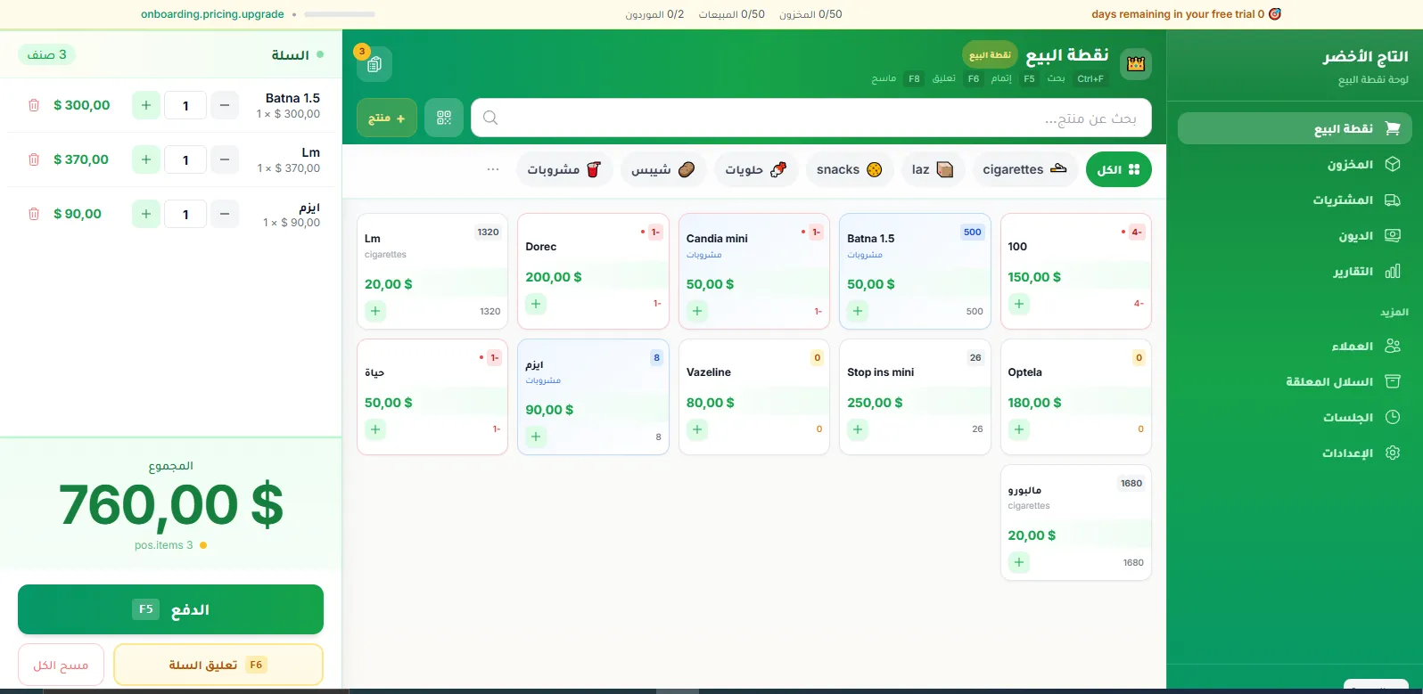Open the Stop ins mini product card
The image size is (1423, 694).
pos(915,396)
